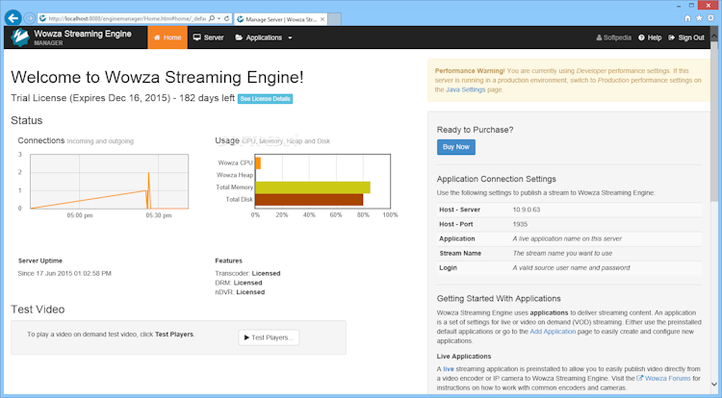Image resolution: width=722 pixels, height=398 pixels.
Task: Select the Manage Server | Wowza tab
Action: click(x=280, y=19)
